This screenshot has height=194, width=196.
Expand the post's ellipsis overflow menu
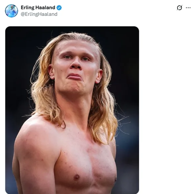(188, 8)
